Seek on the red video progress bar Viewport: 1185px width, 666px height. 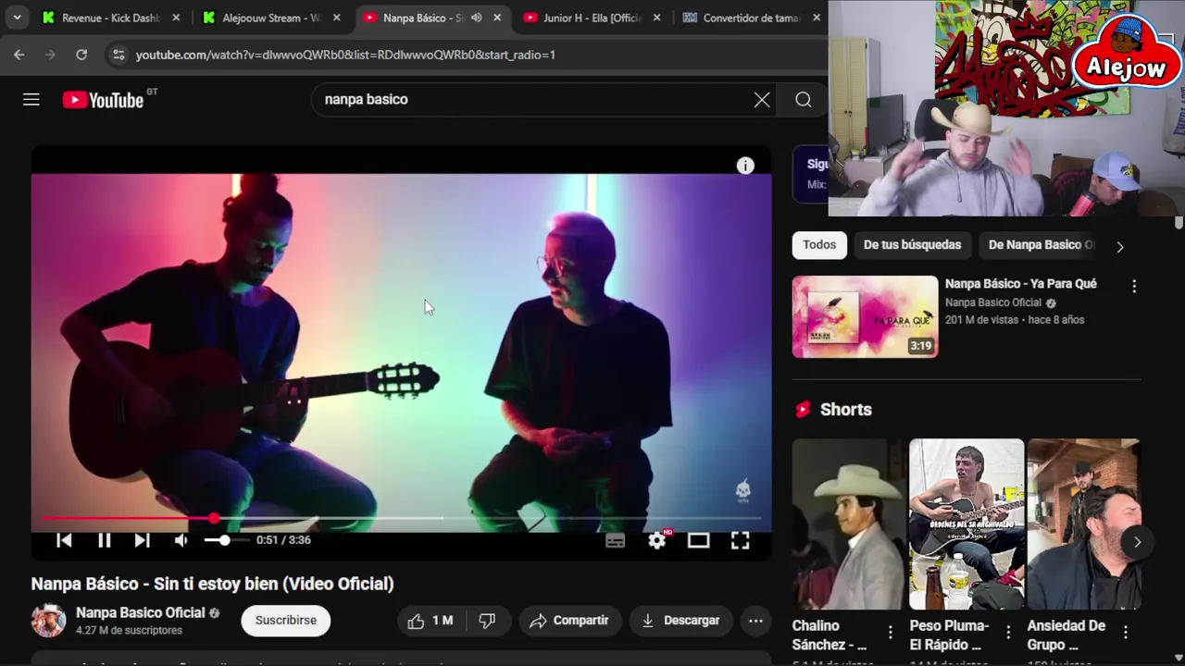pos(401,519)
